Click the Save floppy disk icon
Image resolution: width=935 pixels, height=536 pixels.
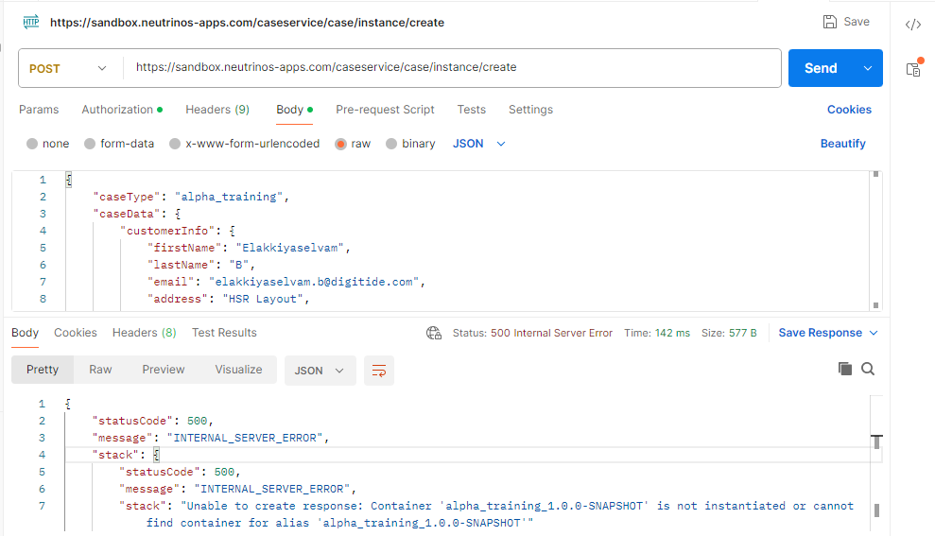pos(829,22)
